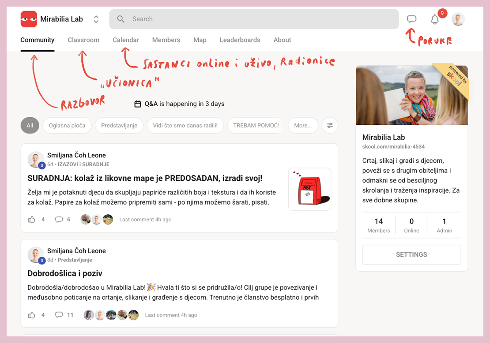Open the Dobrodošlica i poziv post title
The height and width of the screenshot is (343, 490).
tap(65, 273)
